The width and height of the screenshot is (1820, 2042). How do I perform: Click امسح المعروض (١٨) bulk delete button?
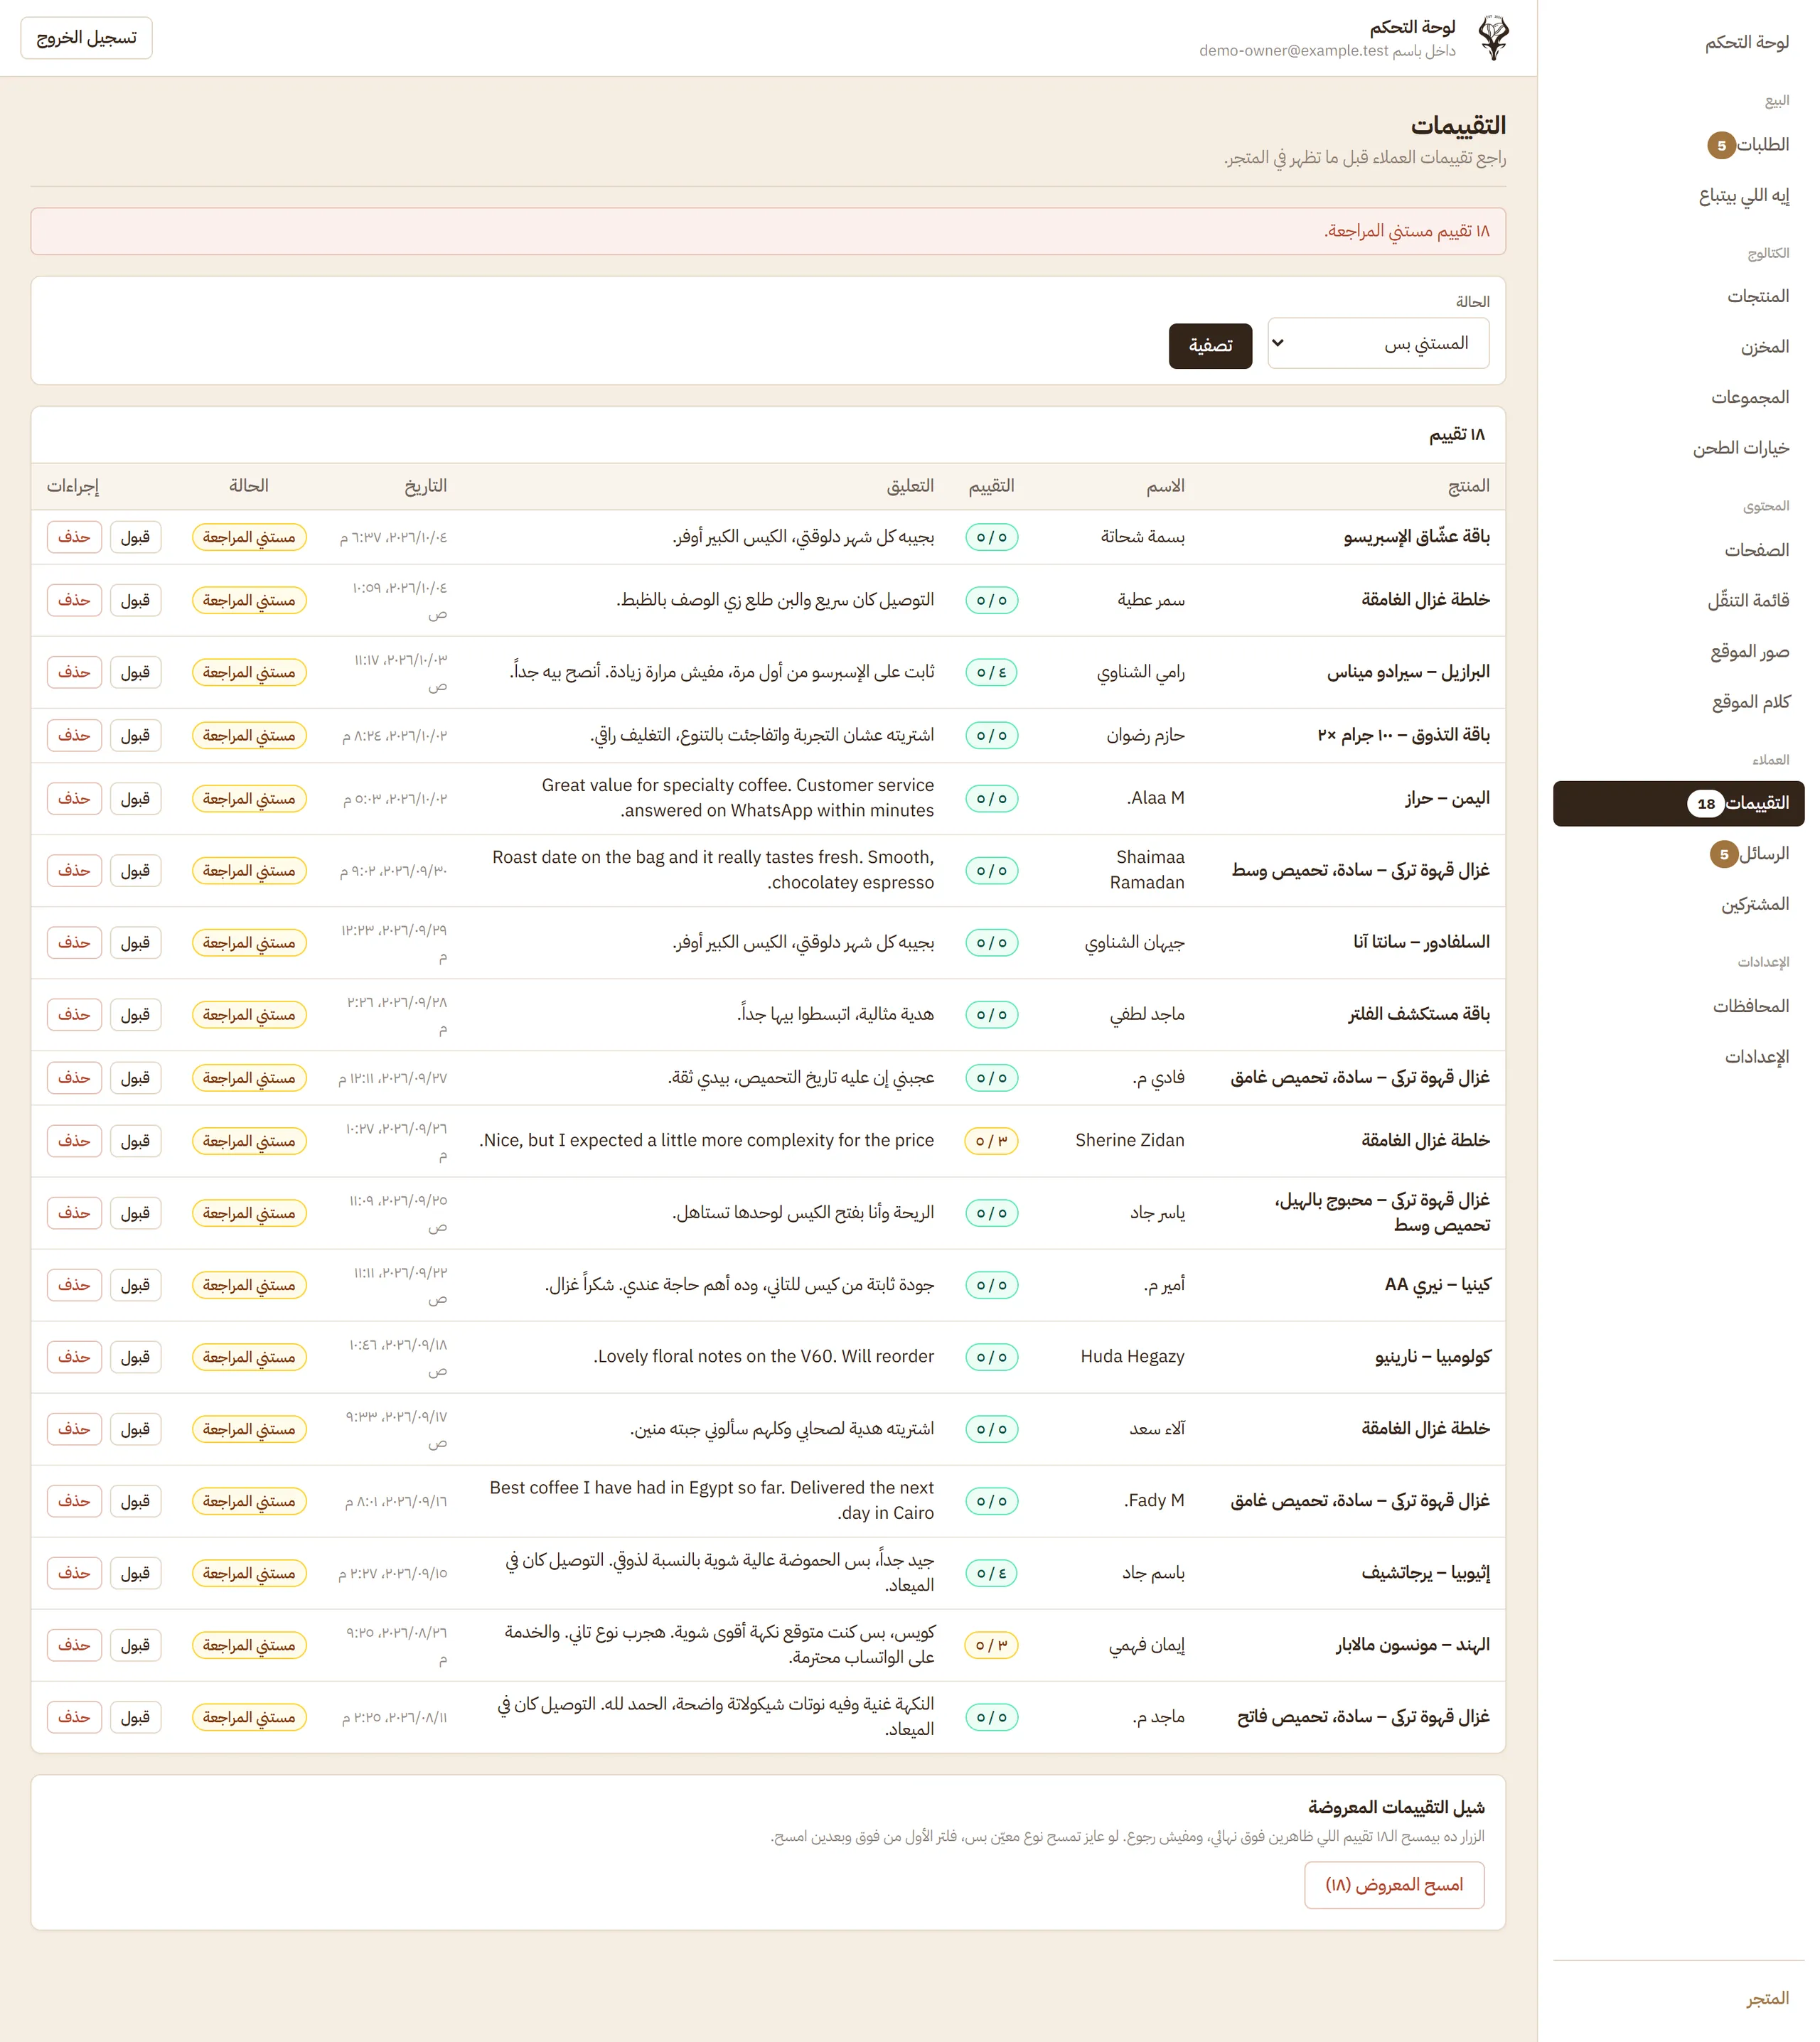coord(1394,1885)
